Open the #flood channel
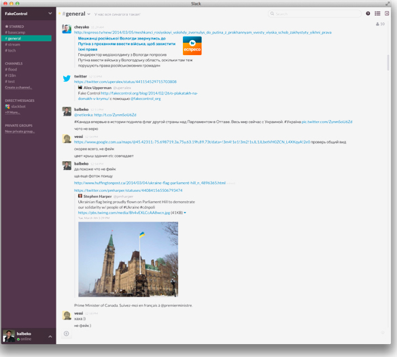 [11, 69]
